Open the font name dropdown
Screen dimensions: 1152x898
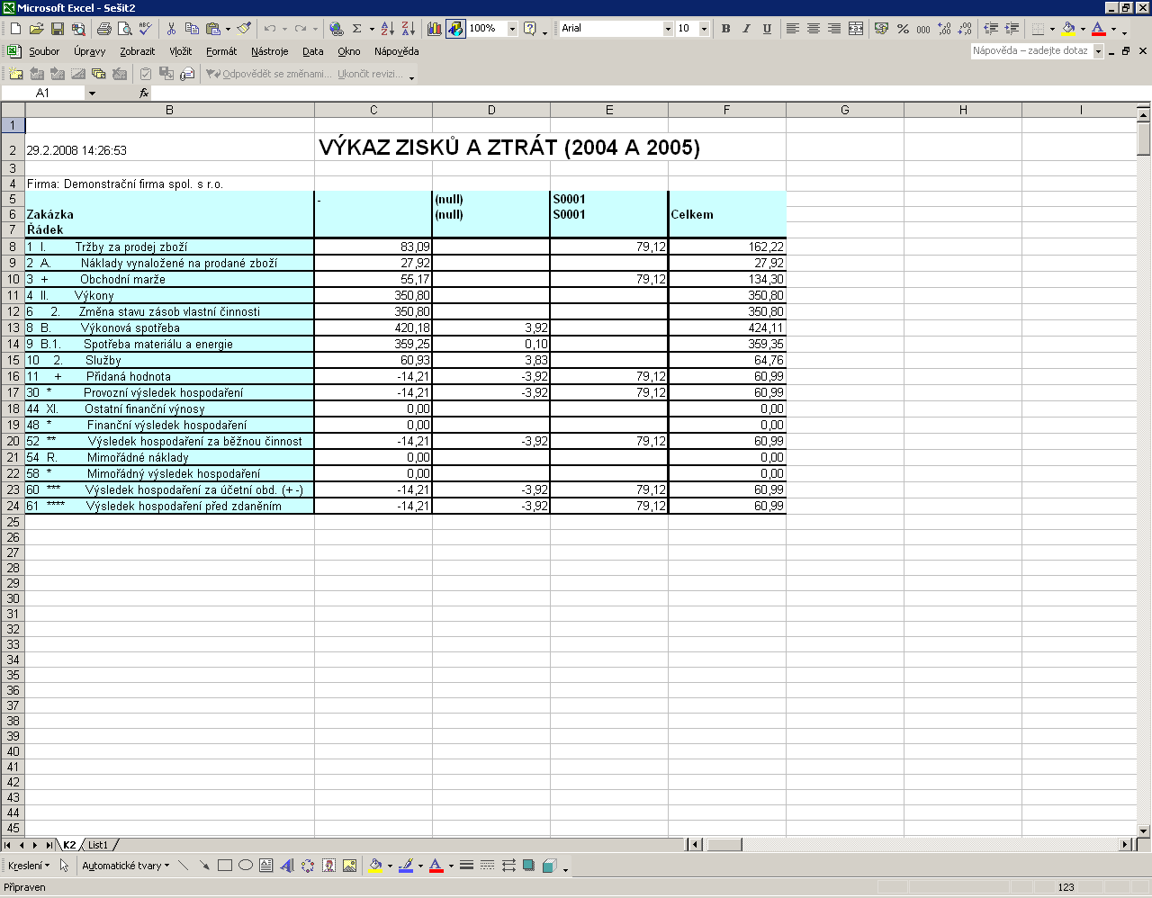(x=668, y=29)
